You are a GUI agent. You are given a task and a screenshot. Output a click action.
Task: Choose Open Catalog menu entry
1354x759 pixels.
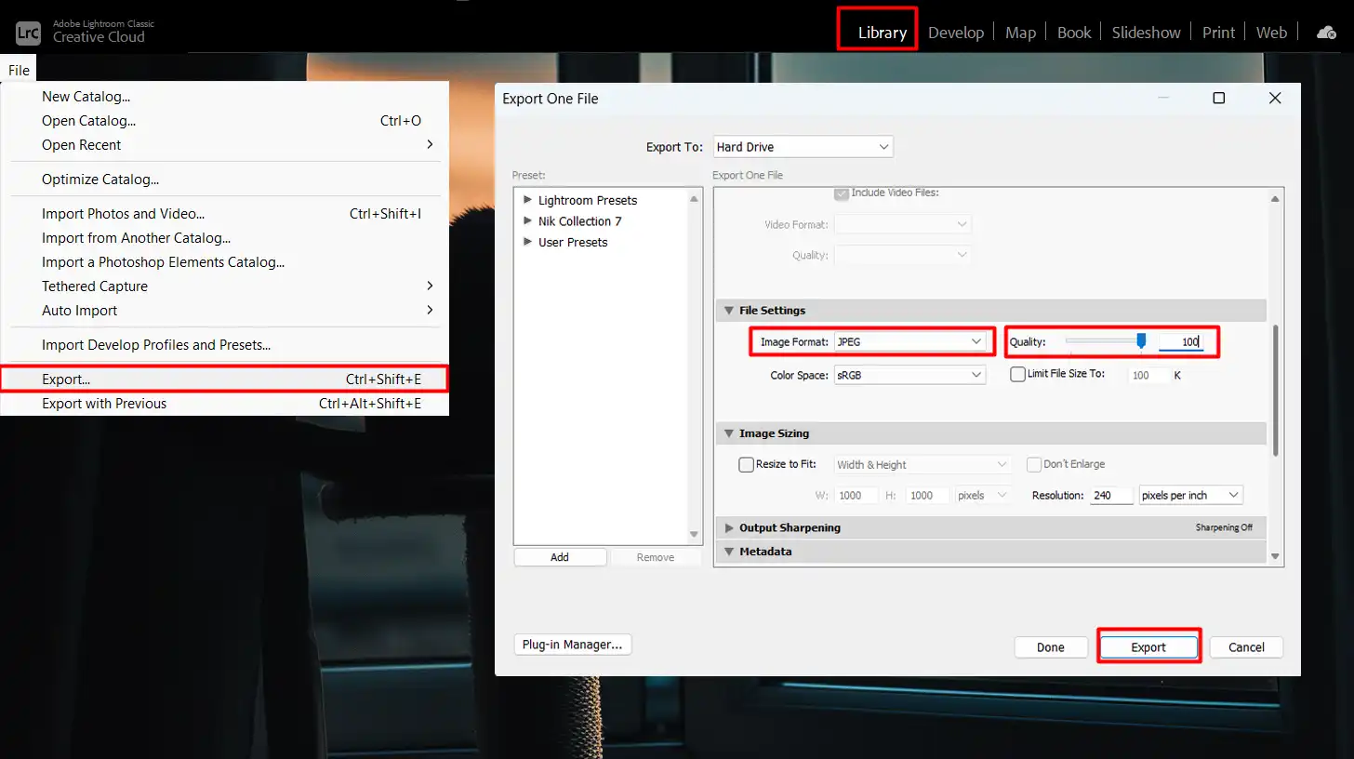coord(224,121)
